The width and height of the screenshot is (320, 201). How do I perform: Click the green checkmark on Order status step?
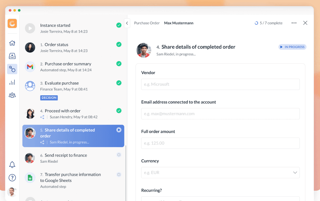point(119,44)
